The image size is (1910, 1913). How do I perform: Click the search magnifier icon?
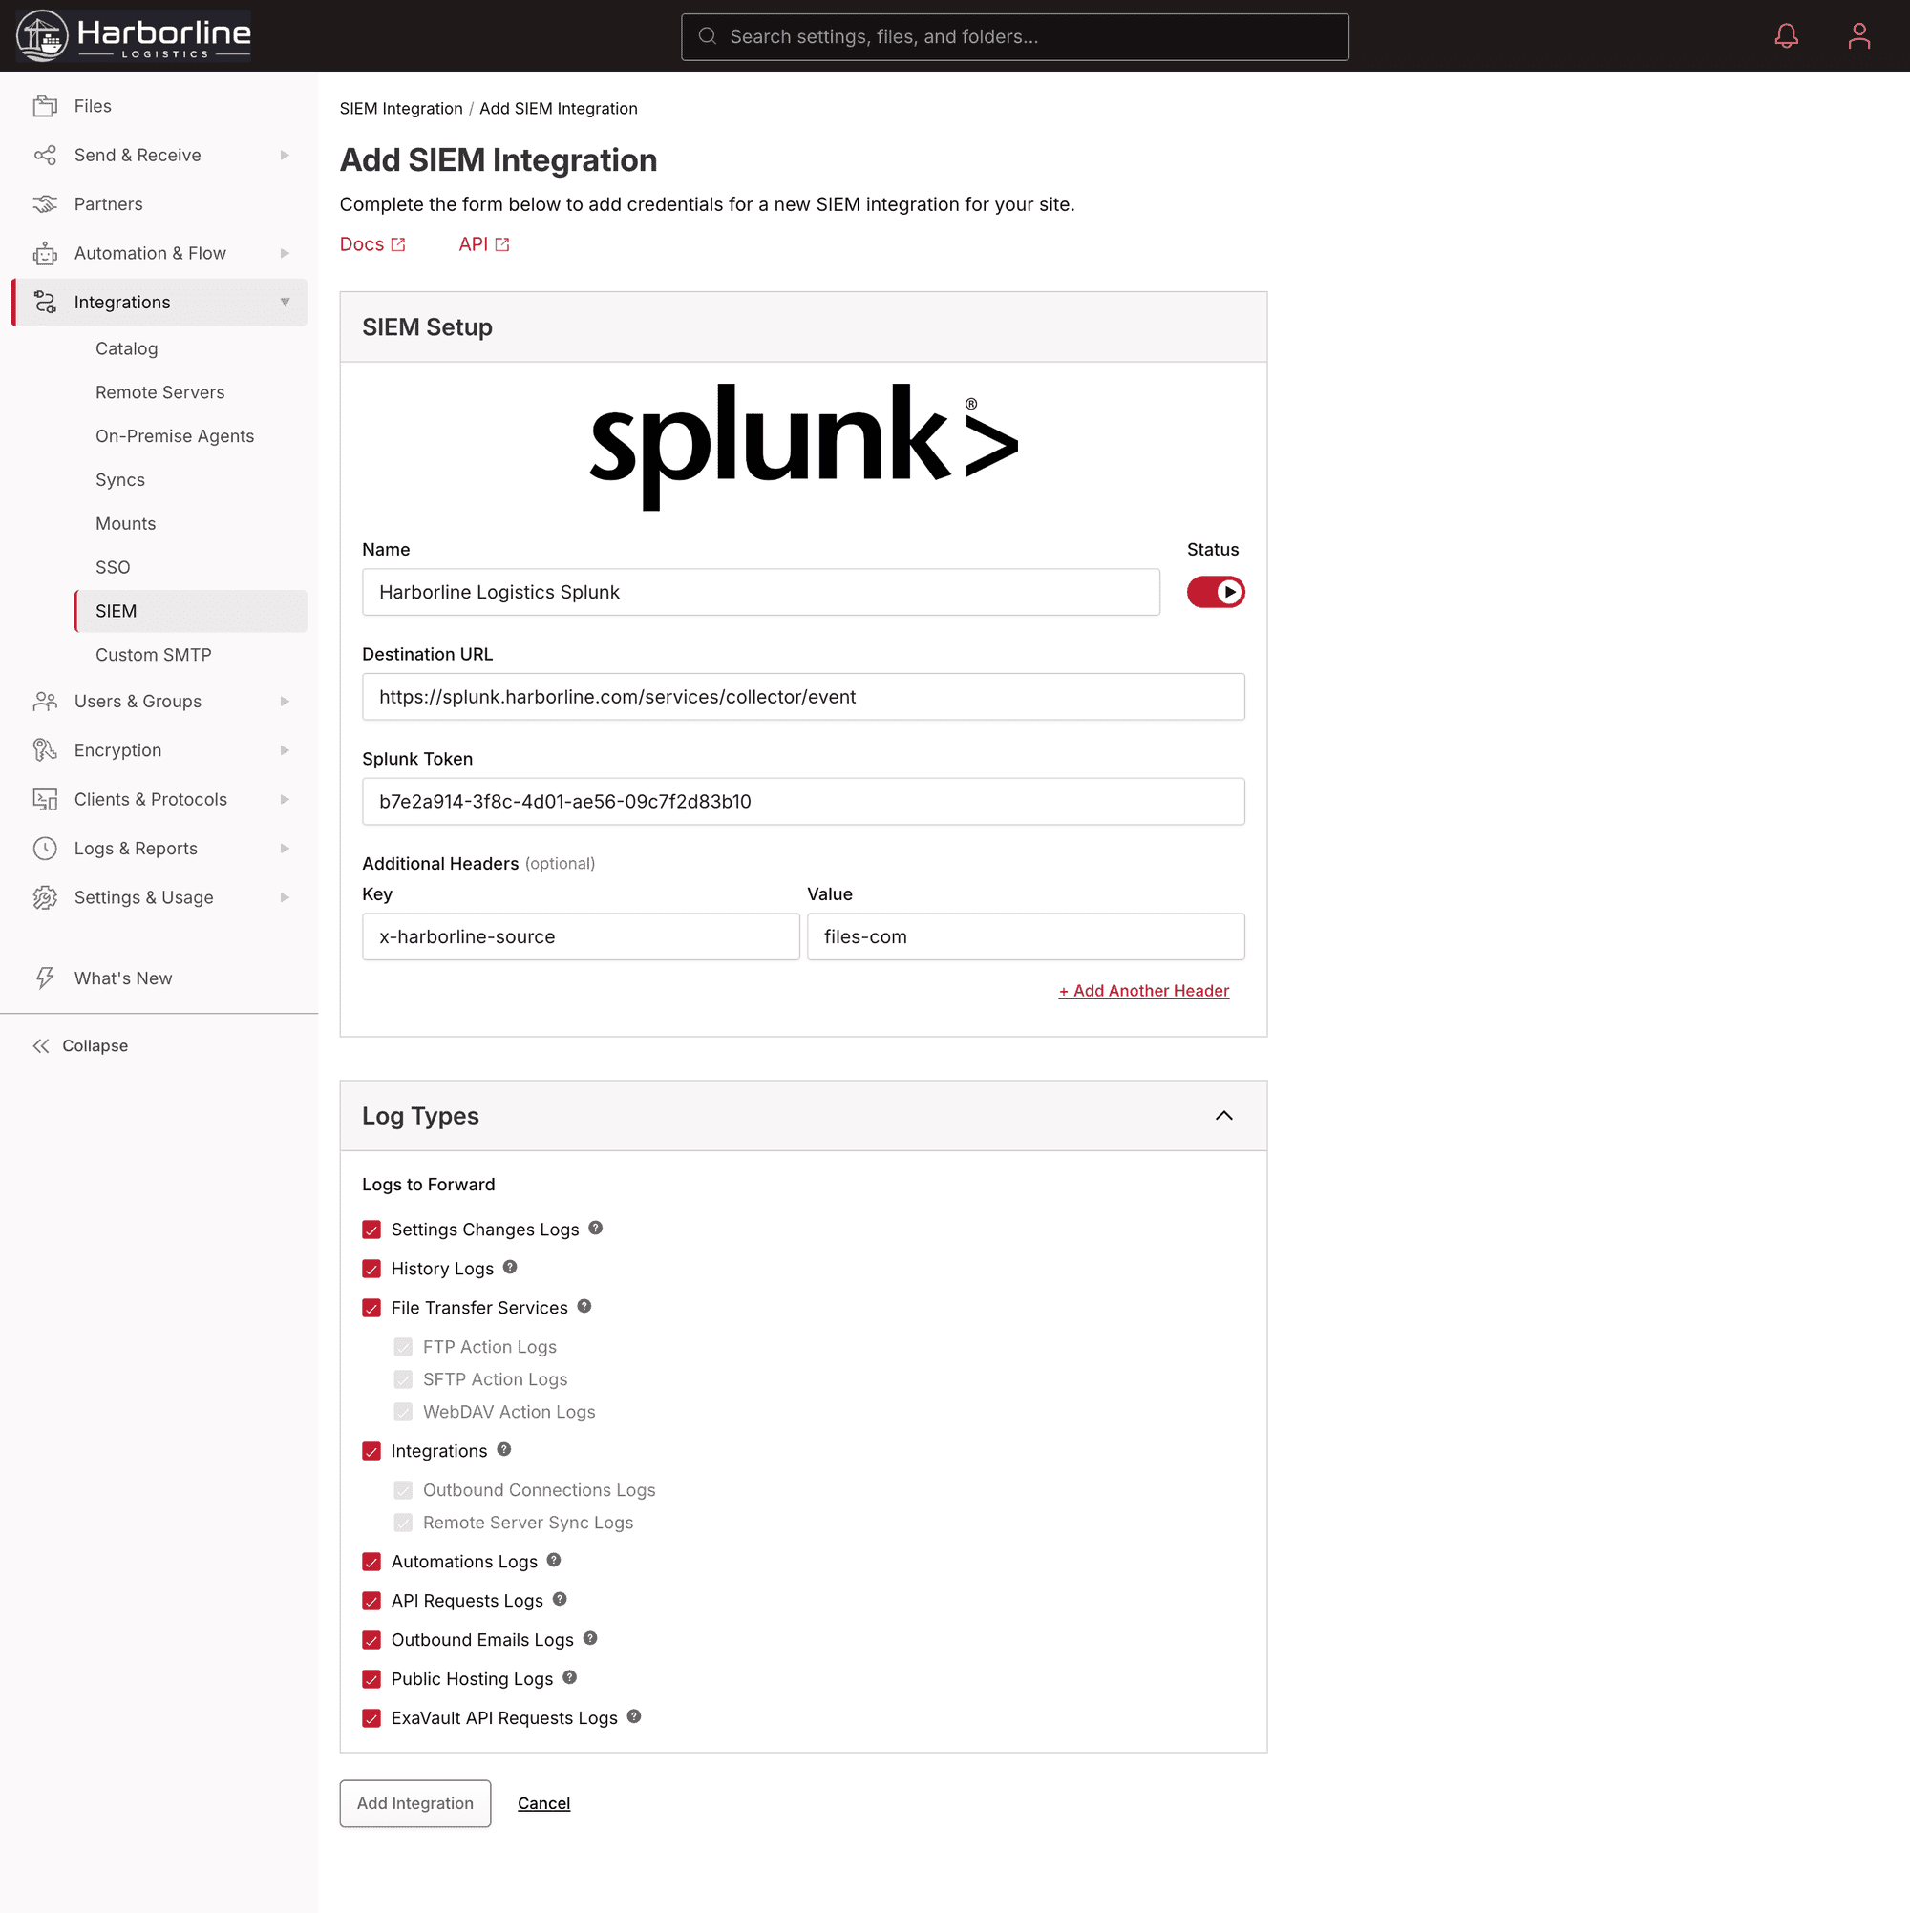point(708,36)
